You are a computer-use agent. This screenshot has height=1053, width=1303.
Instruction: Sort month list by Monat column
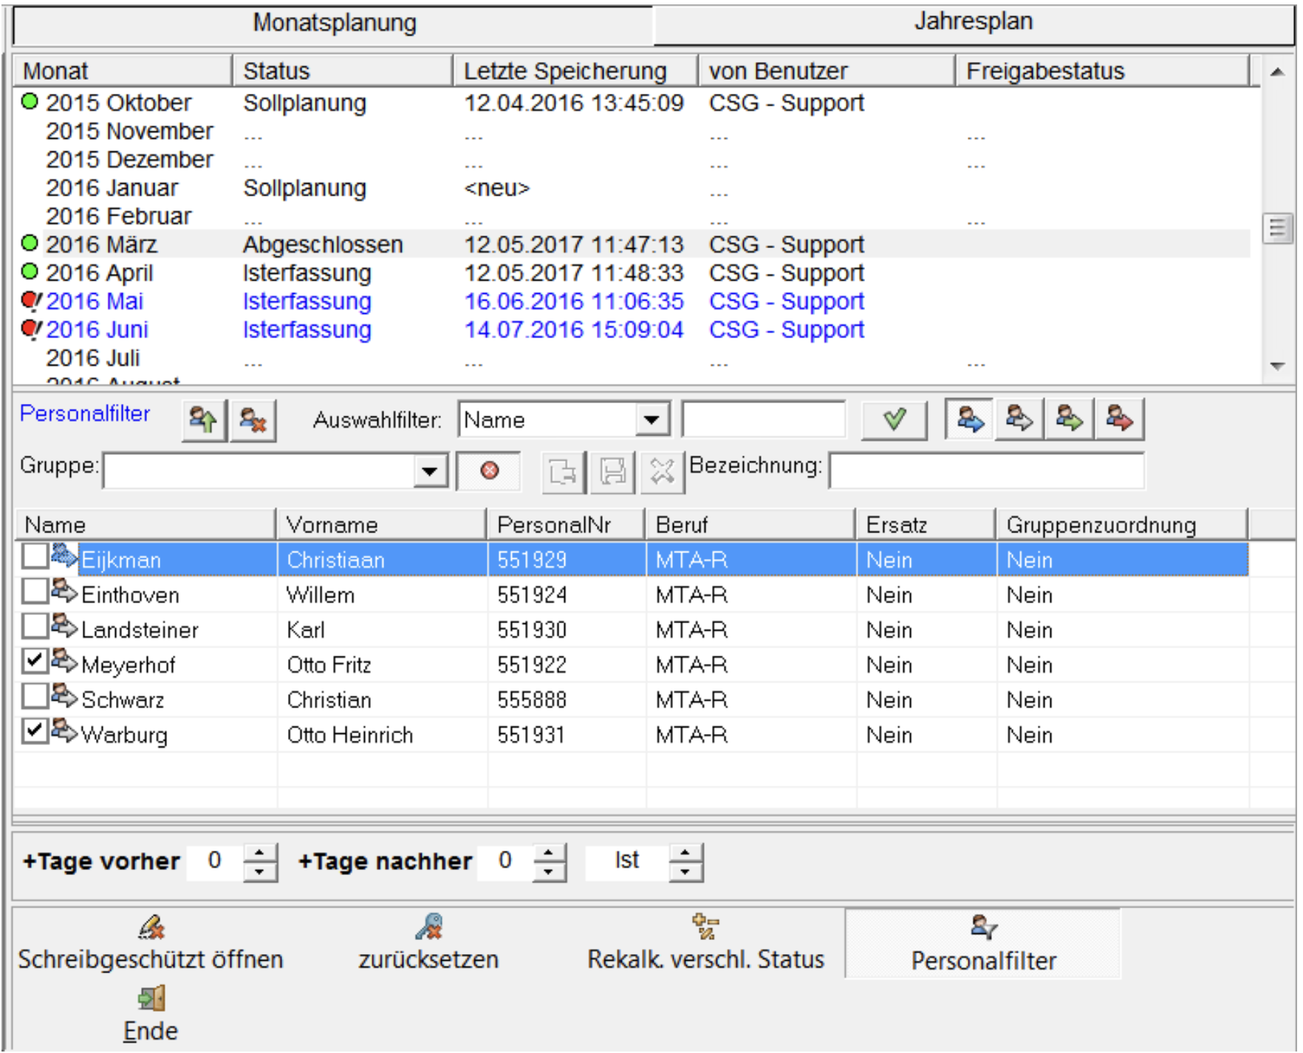click(x=123, y=71)
